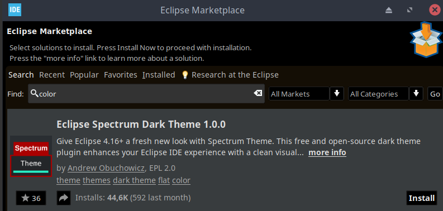The height and width of the screenshot is (211, 443).
Task: Click the Marketplace install box icon
Action: pos(426,40)
